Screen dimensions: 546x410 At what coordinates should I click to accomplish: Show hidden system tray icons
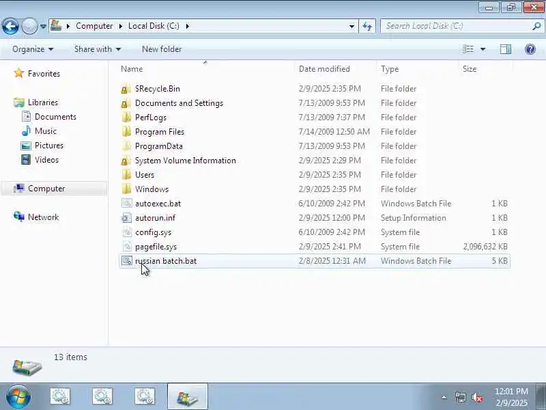[x=444, y=397]
